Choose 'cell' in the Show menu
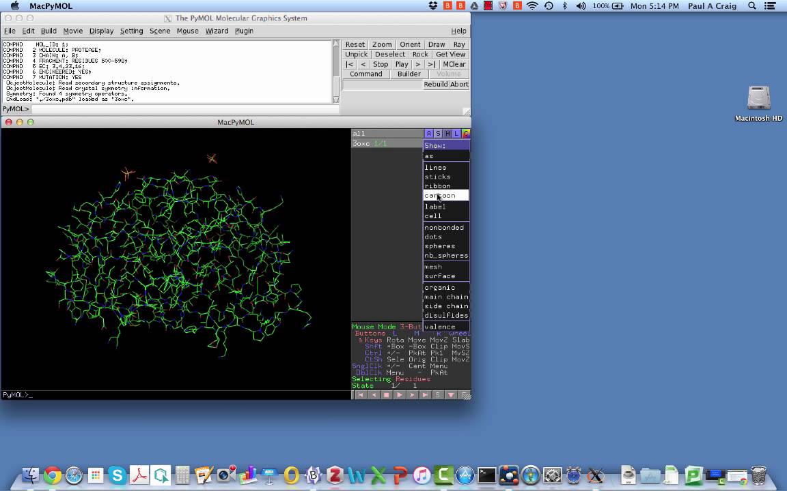 coord(446,216)
